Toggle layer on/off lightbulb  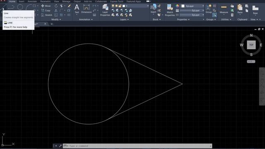click(113, 6)
